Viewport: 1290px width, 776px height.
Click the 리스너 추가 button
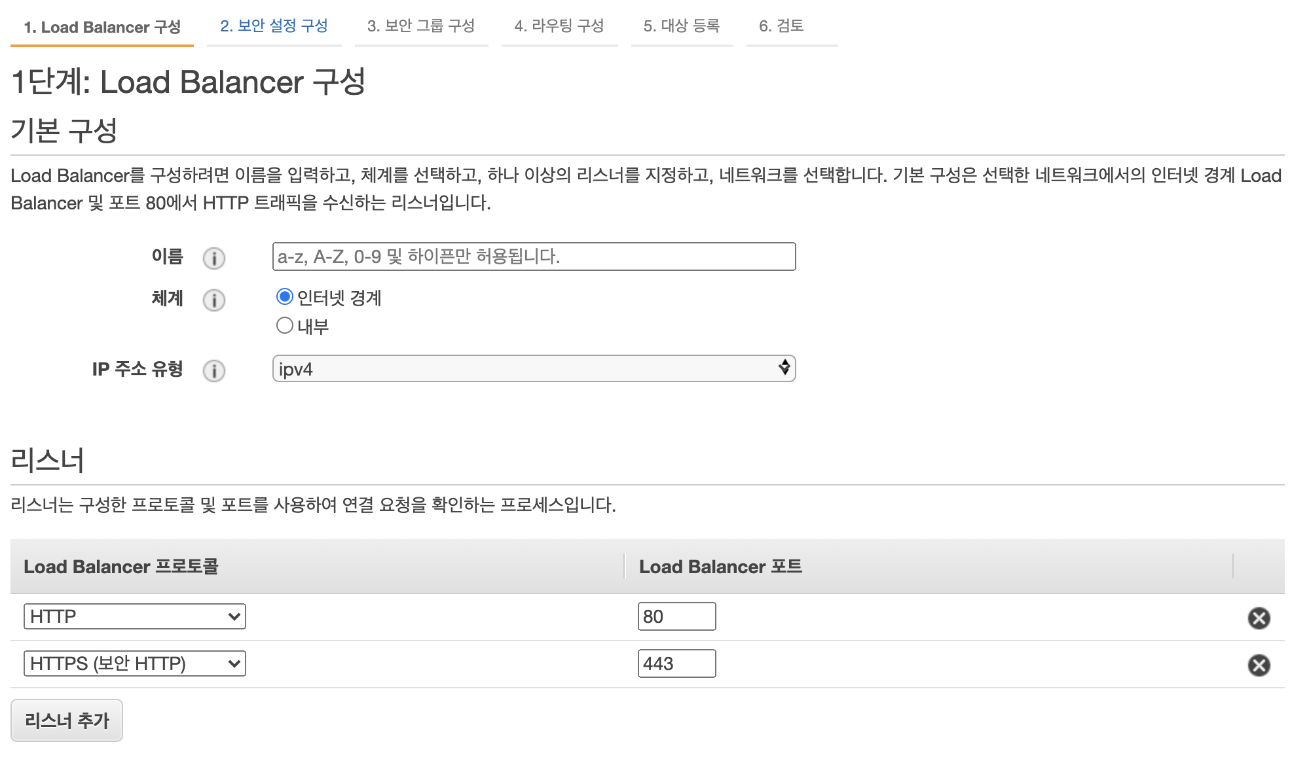pyautogui.click(x=67, y=720)
